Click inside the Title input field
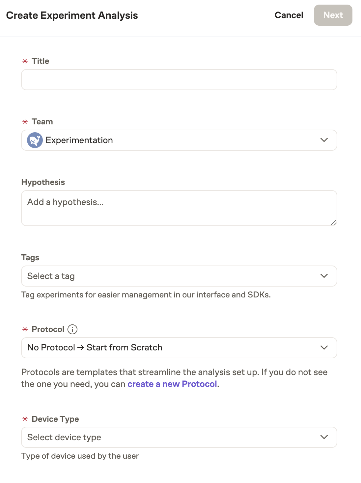The height and width of the screenshot is (483, 361). pos(179,80)
